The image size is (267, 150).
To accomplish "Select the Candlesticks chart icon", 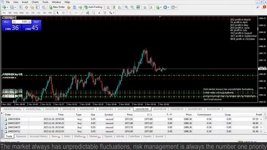I will point(114,7).
